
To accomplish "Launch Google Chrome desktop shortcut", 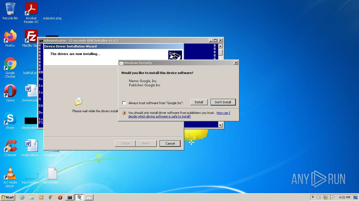I will [10, 68].
